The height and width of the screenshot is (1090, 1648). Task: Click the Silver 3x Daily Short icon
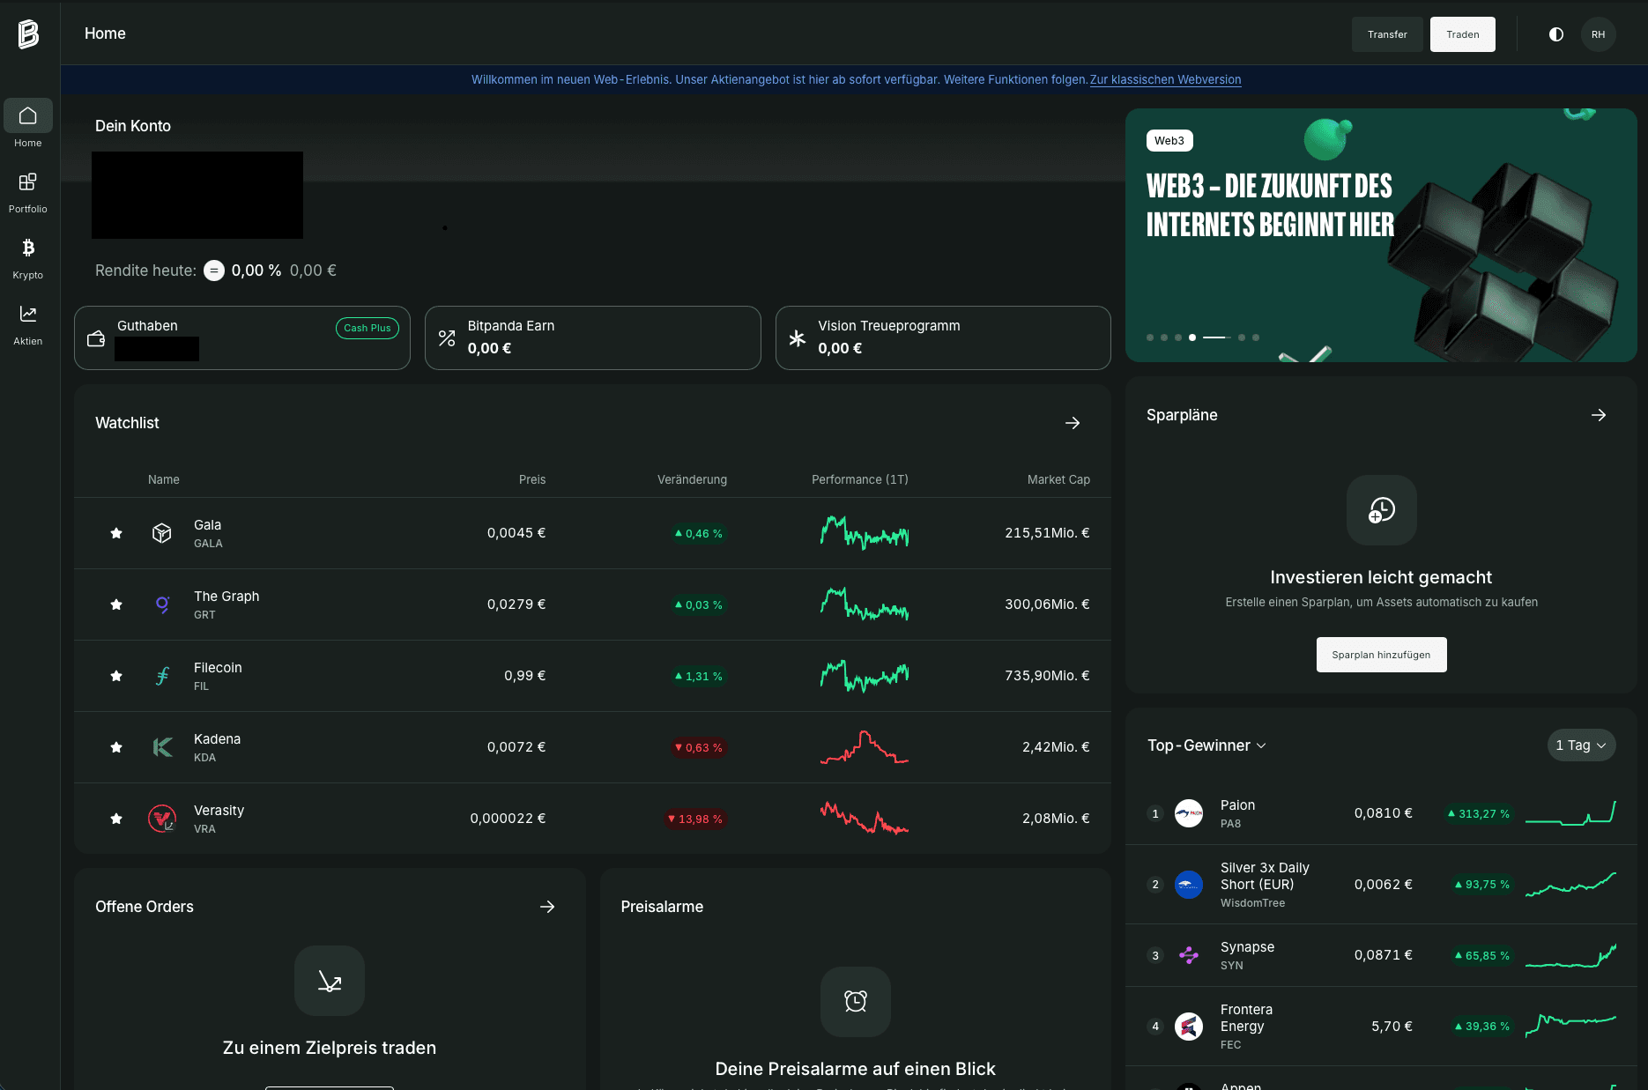[1189, 885]
